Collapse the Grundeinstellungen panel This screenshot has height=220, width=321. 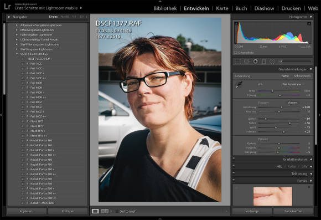(311, 69)
